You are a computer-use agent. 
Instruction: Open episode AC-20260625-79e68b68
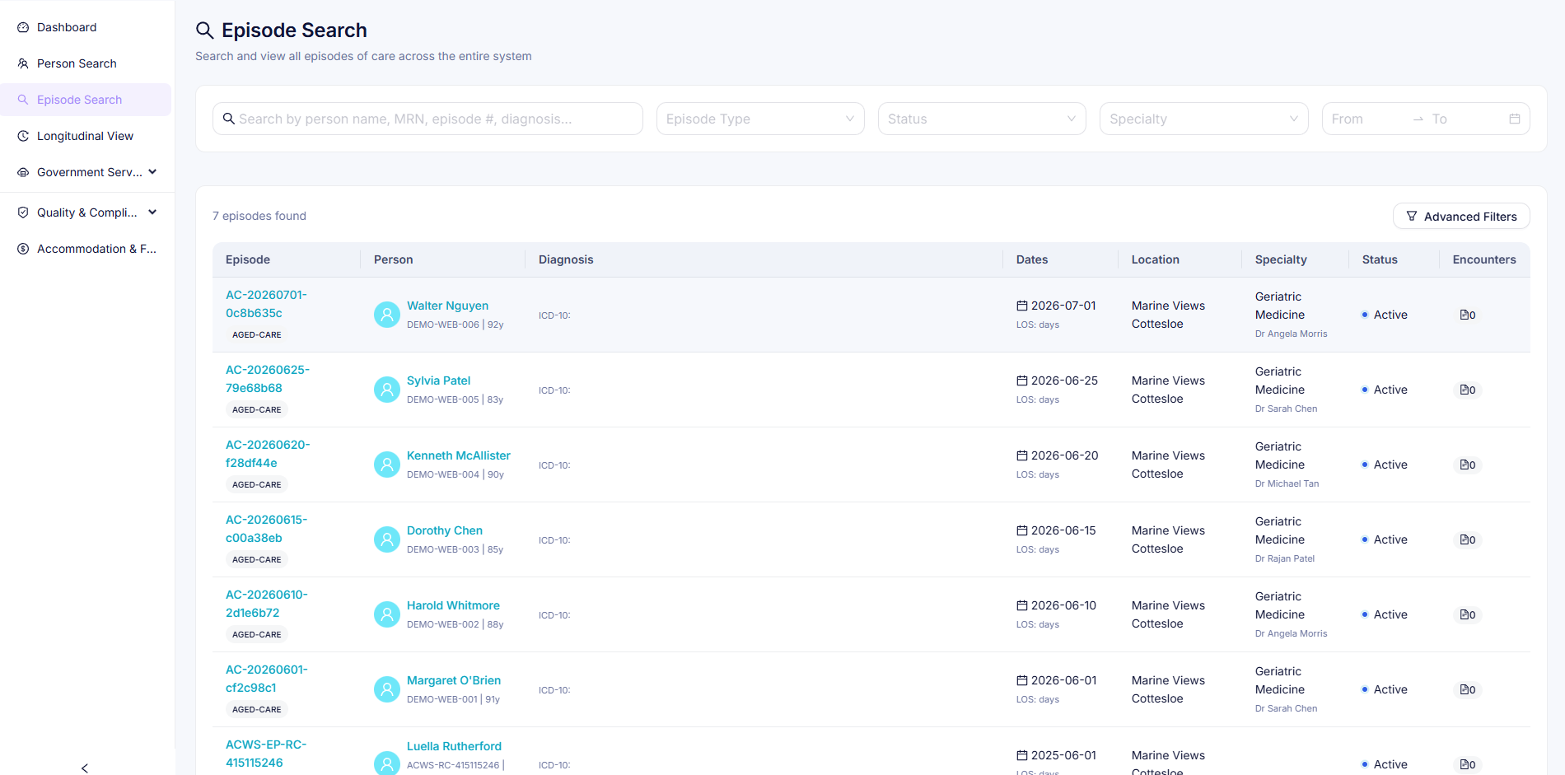point(268,379)
